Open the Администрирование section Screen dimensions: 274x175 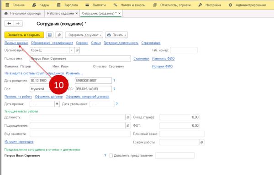pyautogui.click(x=247, y=5)
